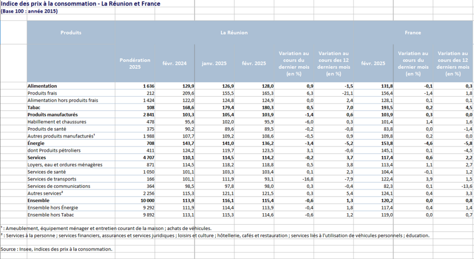Select the bold 'Ensemble' row label
The image size is (474, 259).
[x=38, y=200]
